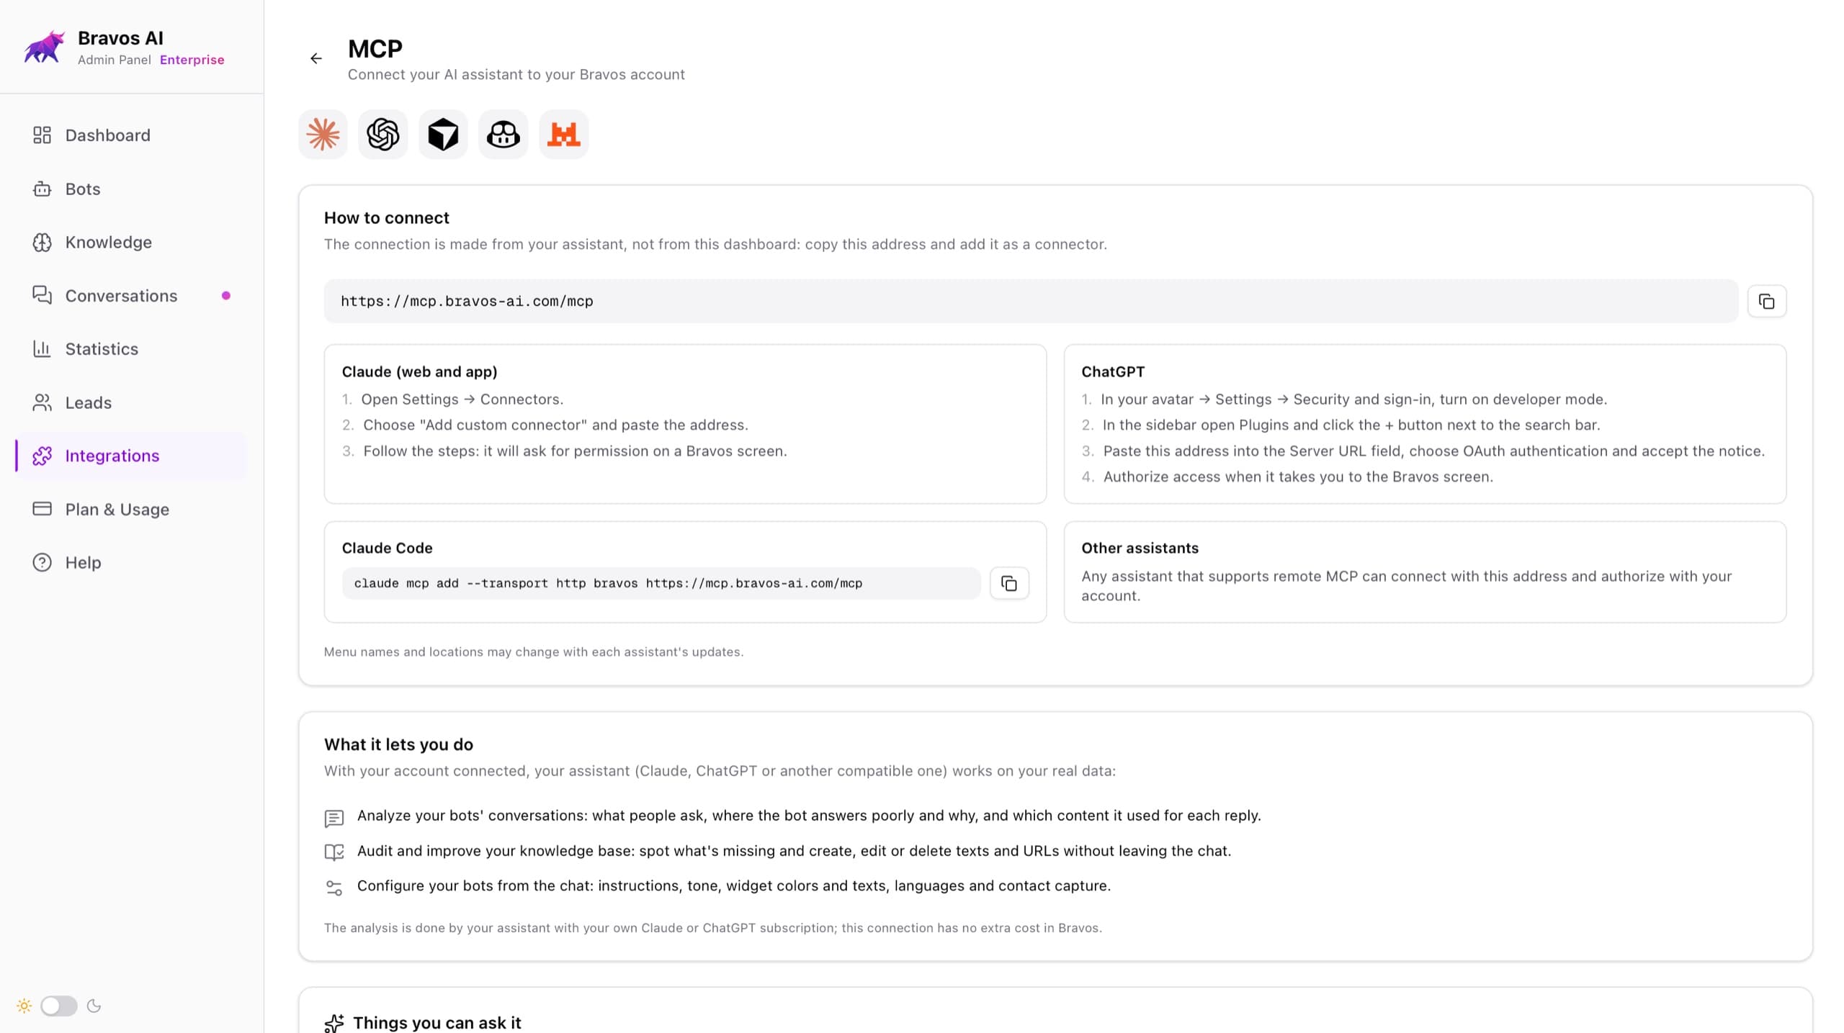Click the 'Menu names and locations' note
The width and height of the screenshot is (1844, 1033).
pyautogui.click(x=533, y=652)
